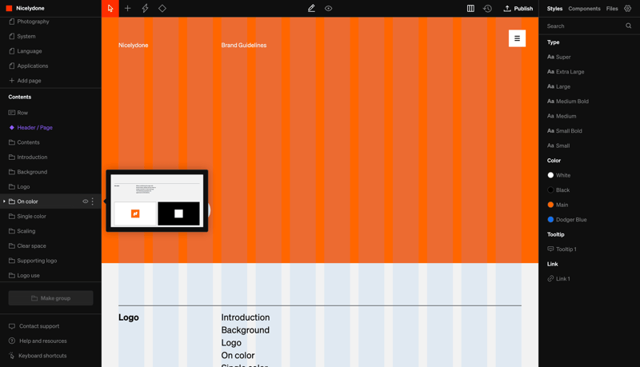Switch to the Styles tab
Viewport: 640px width, 367px height.
(554, 9)
